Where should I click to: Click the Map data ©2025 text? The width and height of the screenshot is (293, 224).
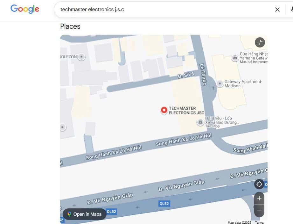239,222
